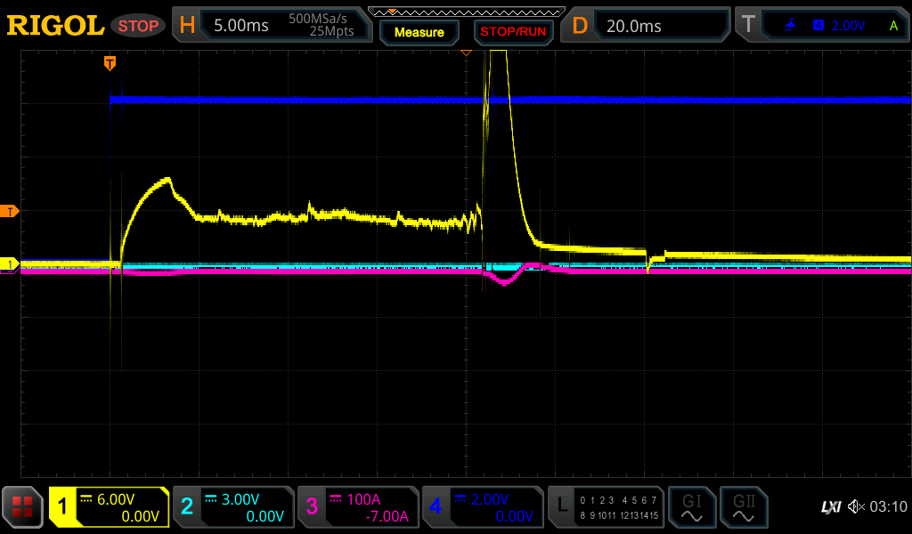Click the RIGOL logo

tap(55, 26)
